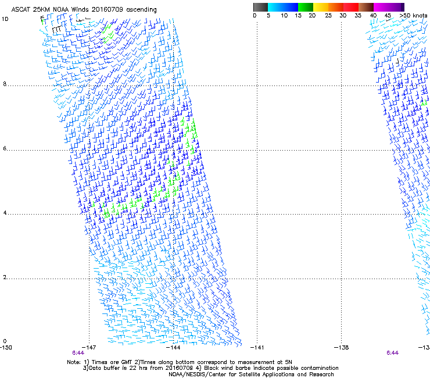
Task: Select the brown 35-40 knots legend segment
Action: point(366,7)
